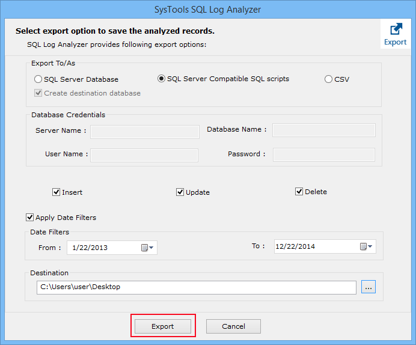
Task: Uncheck the Update checkbox
Action: [180, 192]
